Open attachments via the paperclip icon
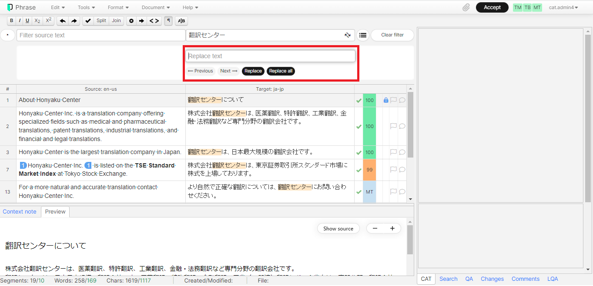The height and width of the screenshot is (286, 593). pos(466,7)
